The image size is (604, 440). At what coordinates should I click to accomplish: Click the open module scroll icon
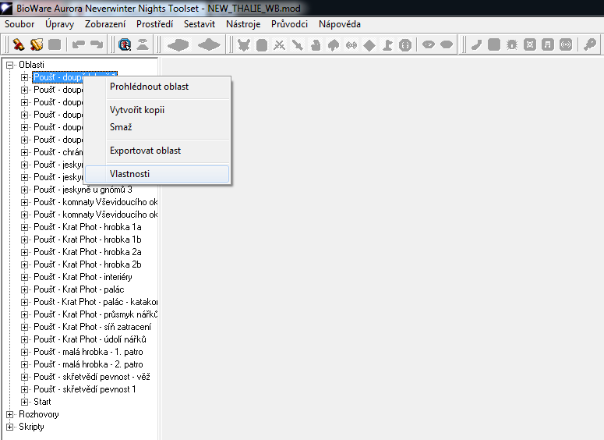(36, 44)
